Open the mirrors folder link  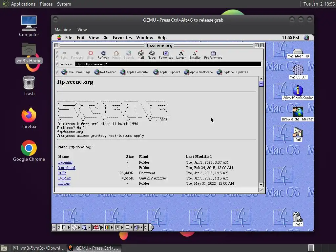point(64,183)
